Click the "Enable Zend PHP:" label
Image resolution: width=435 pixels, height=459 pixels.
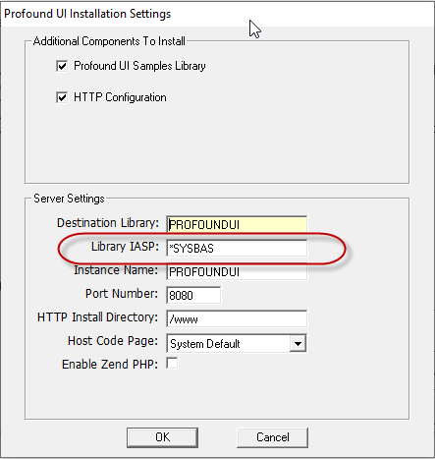click(x=110, y=365)
